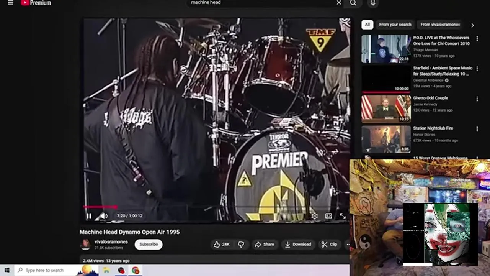Screen dimensions: 490x276
Task: Select the From your search chip
Action: click(x=395, y=25)
